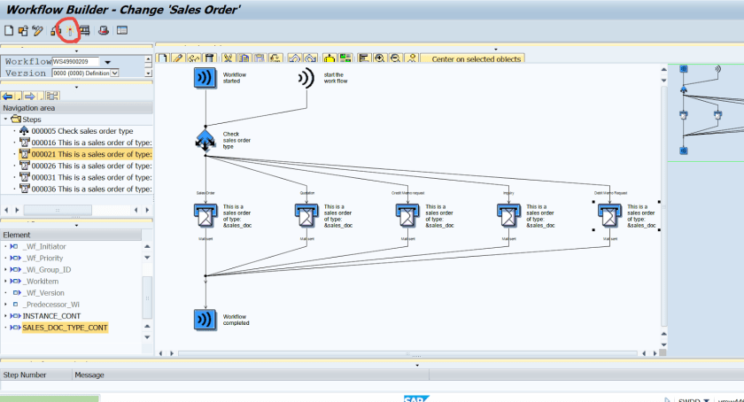Click the padlock check icon in the top toolbar
The height and width of the screenshot is (402, 744).
coord(56,31)
